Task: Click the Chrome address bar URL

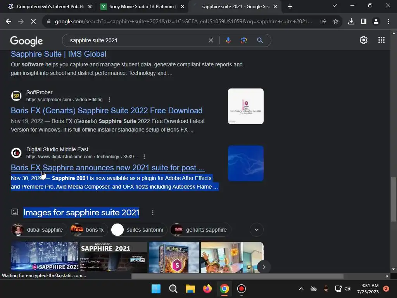Action: click(x=183, y=22)
